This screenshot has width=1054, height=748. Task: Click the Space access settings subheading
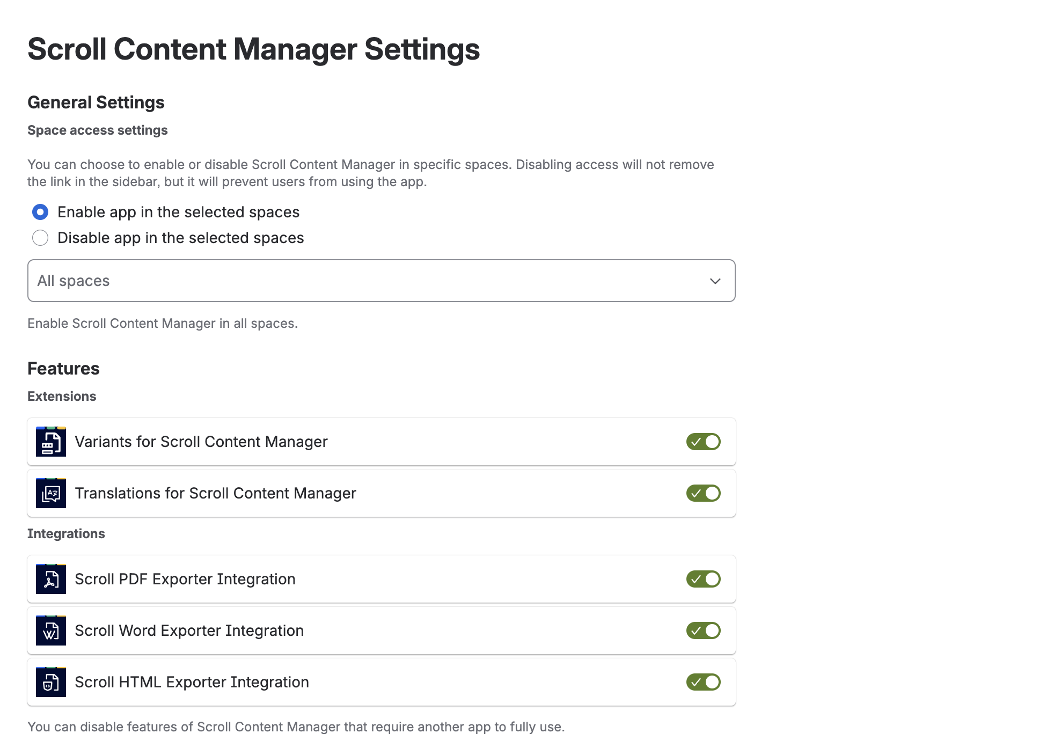coord(98,130)
